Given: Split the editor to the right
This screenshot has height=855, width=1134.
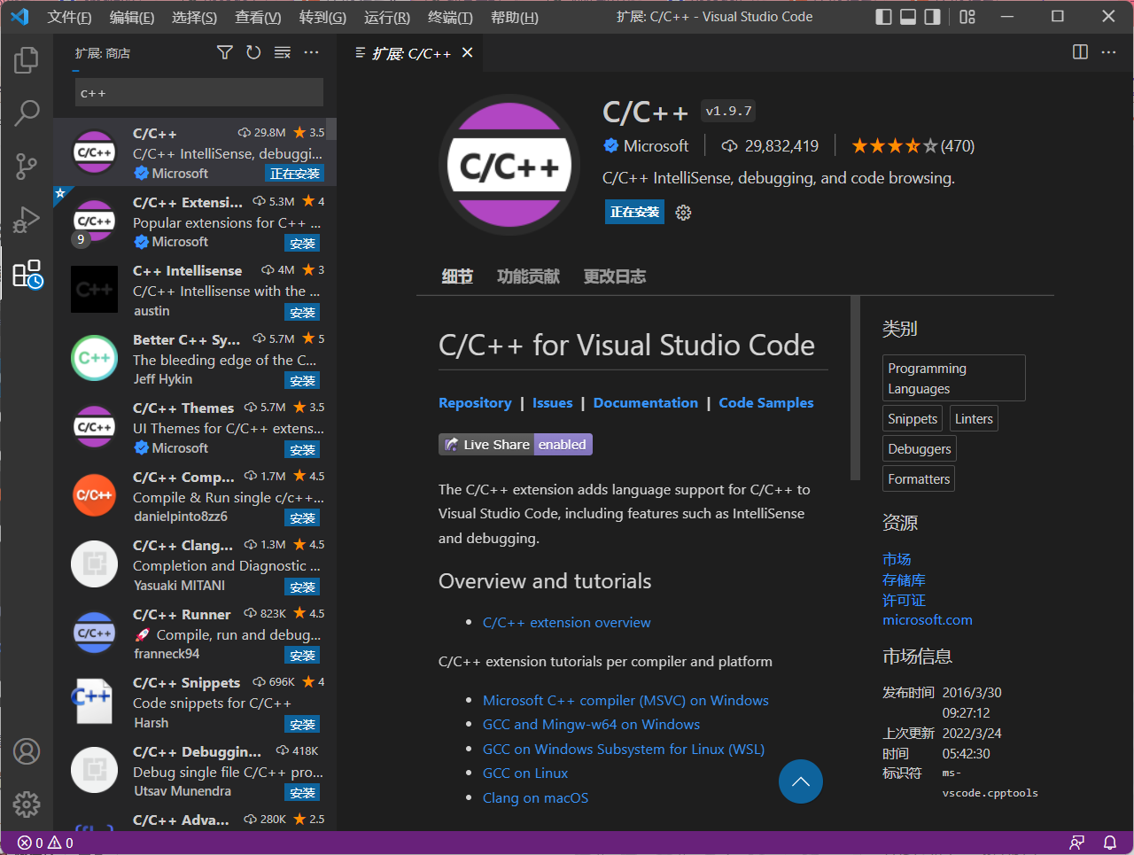Looking at the screenshot, I should point(1080,52).
